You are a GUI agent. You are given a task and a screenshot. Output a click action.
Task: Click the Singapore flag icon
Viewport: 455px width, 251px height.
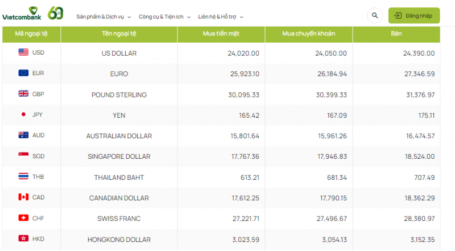[x=23, y=156]
